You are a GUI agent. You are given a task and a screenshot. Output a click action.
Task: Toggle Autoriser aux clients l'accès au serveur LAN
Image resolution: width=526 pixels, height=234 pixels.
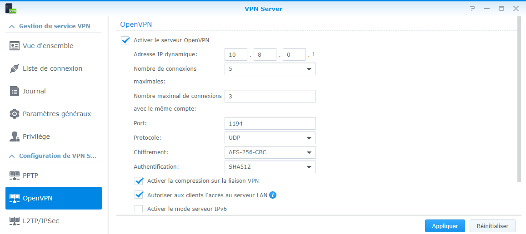[x=139, y=195]
